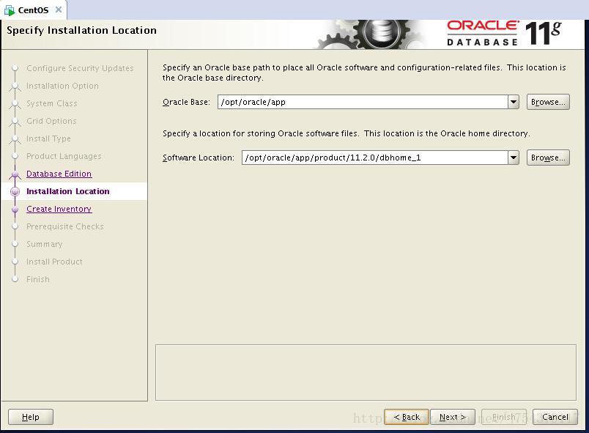589x433 pixels.
Task: Proceed with the Next button
Action: point(452,417)
